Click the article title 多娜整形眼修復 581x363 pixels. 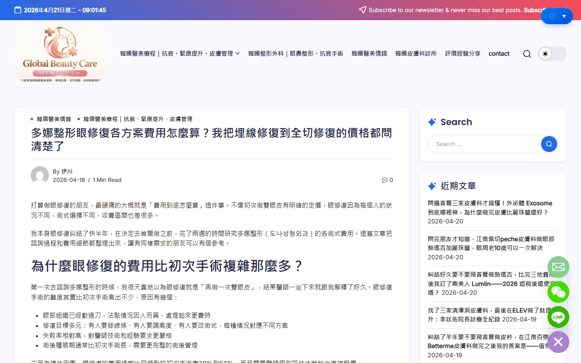tap(211, 140)
